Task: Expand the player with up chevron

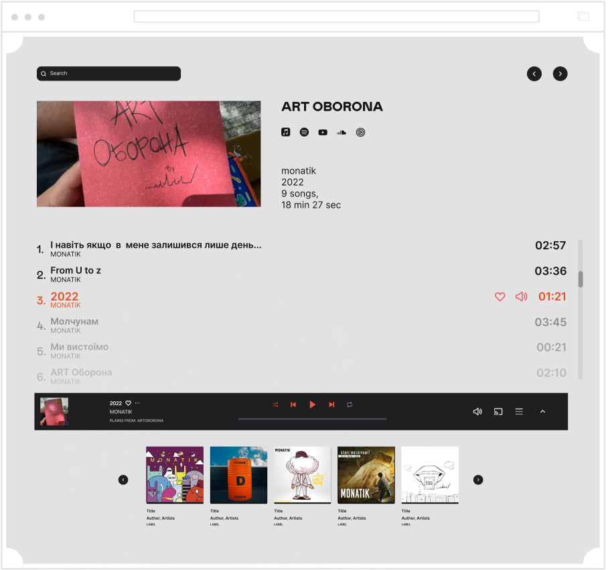Action: pos(544,413)
